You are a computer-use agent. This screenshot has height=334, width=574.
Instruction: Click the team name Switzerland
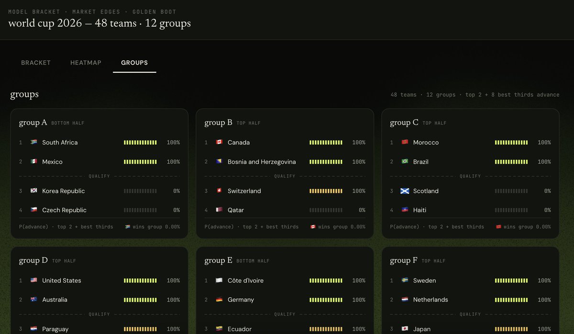point(244,191)
